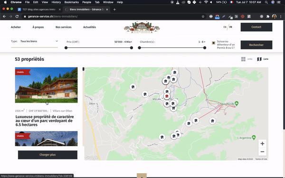Screen dimensions: 285x178
Task: Click the Rechercher search button
Action: coord(256,45)
